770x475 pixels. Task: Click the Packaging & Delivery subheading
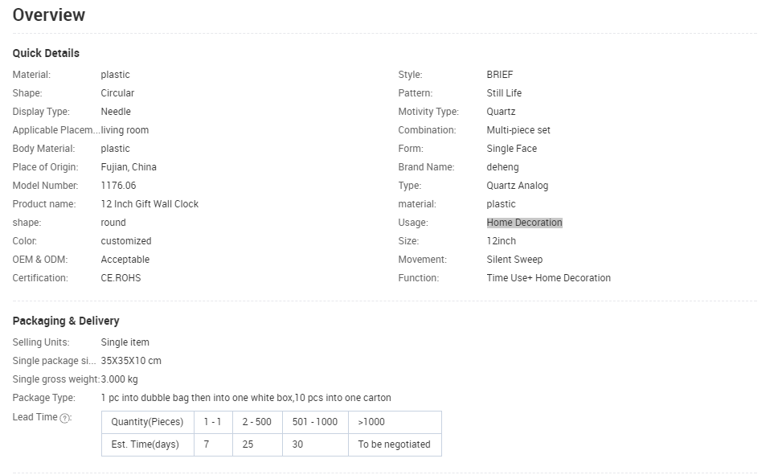(x=66, y=321)
